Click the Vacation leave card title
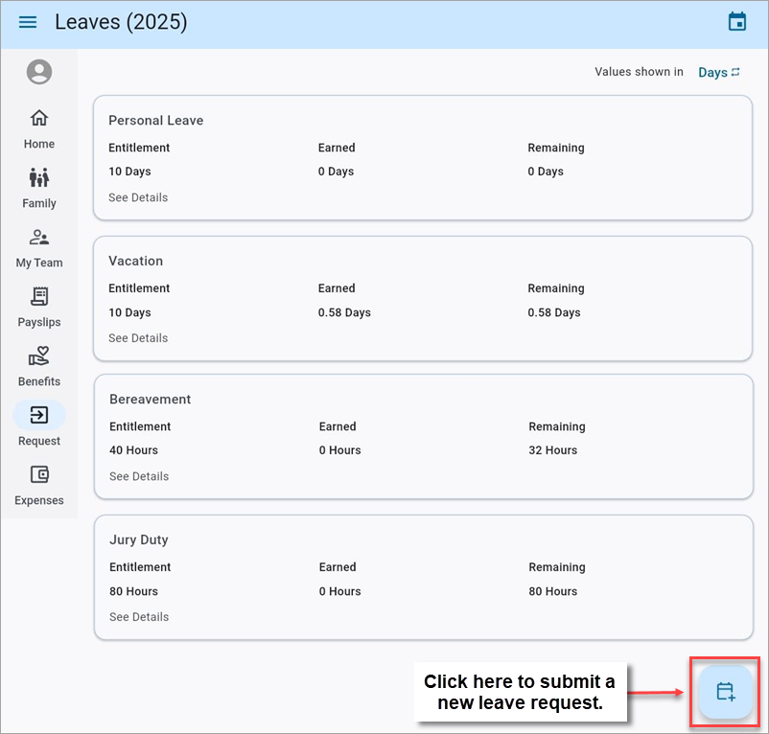 click(x=136, y=261)
